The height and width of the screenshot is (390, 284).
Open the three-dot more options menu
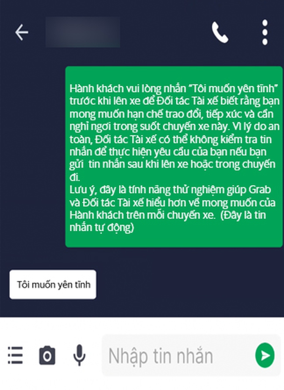point(265,32)
